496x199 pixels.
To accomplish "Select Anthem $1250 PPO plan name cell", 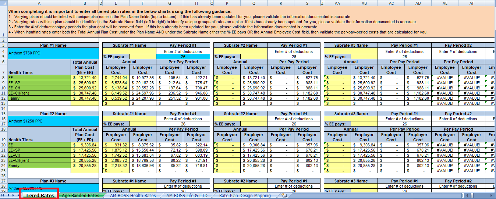I will click(x=53, y=121).
